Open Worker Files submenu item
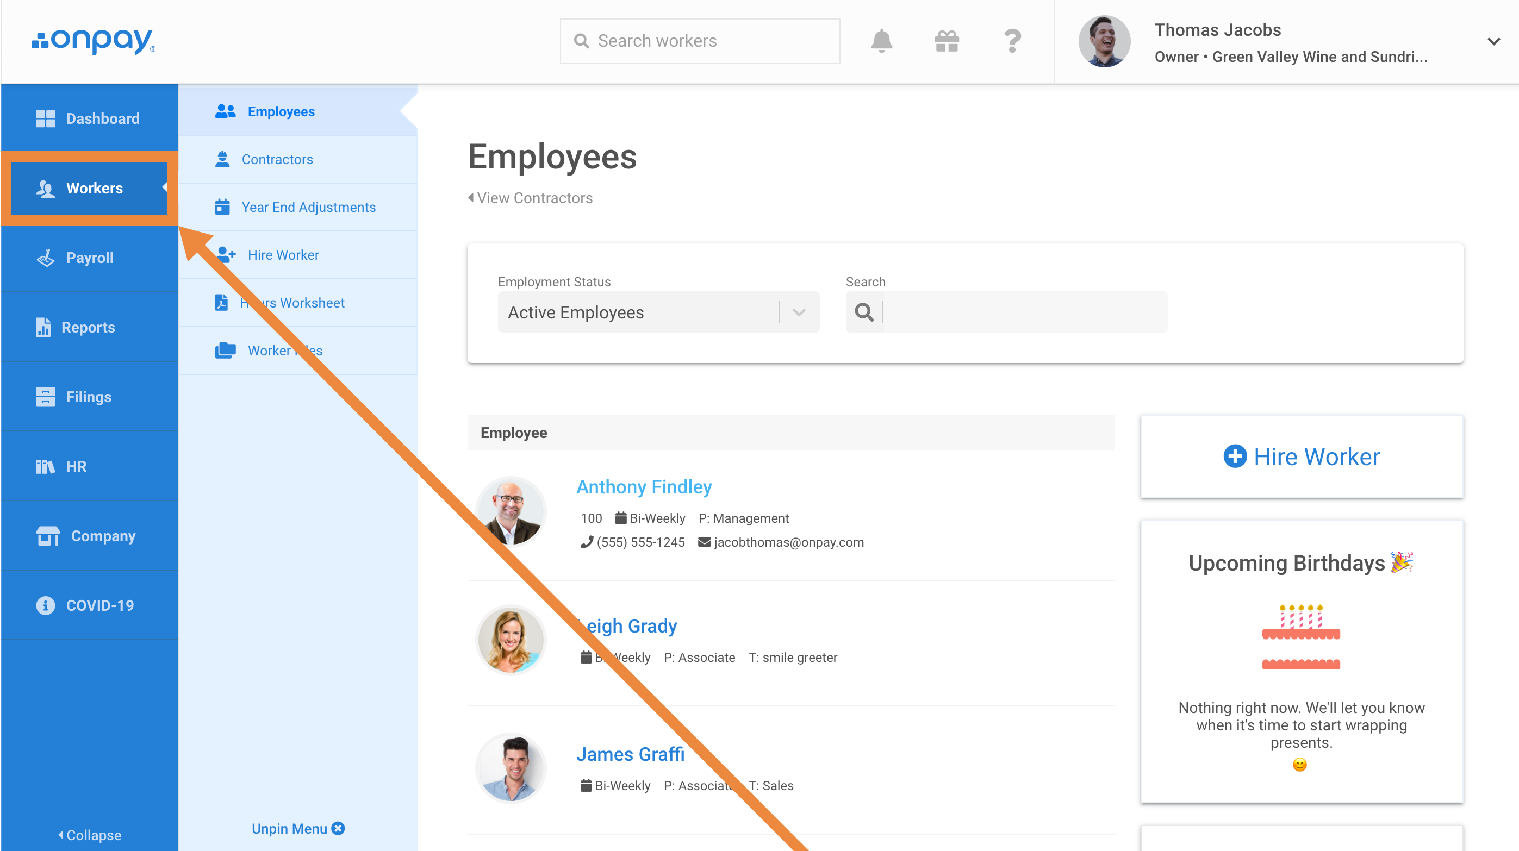Screen dimensions: 1519x851 (x=298, y=350)
